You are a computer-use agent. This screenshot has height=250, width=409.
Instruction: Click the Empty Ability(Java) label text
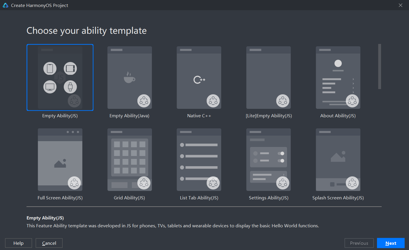click(129, 116)
